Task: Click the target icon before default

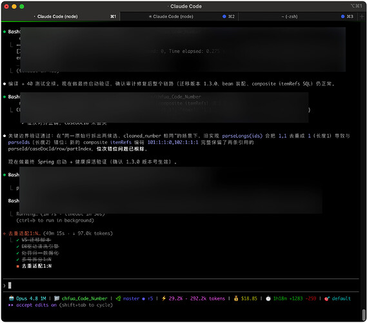Action: pos(327,298)
